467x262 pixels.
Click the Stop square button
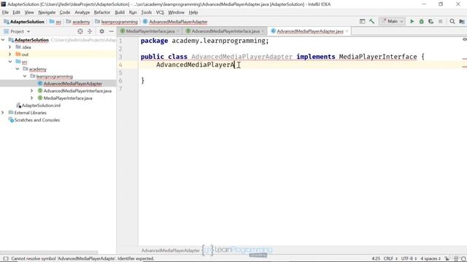point(441,21)
